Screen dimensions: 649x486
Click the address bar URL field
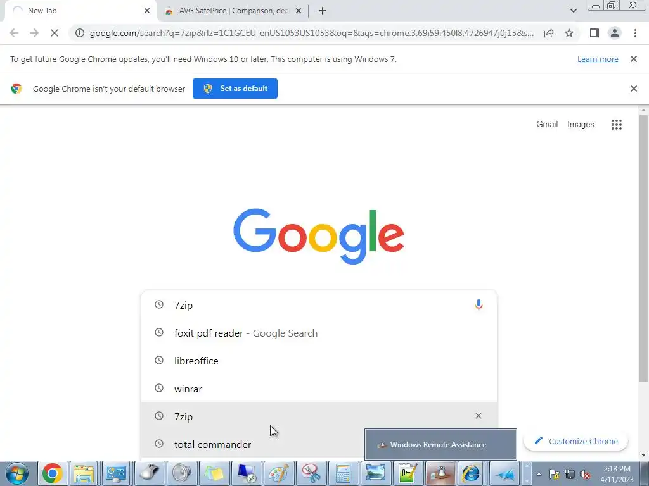click(x=311, y=33)
